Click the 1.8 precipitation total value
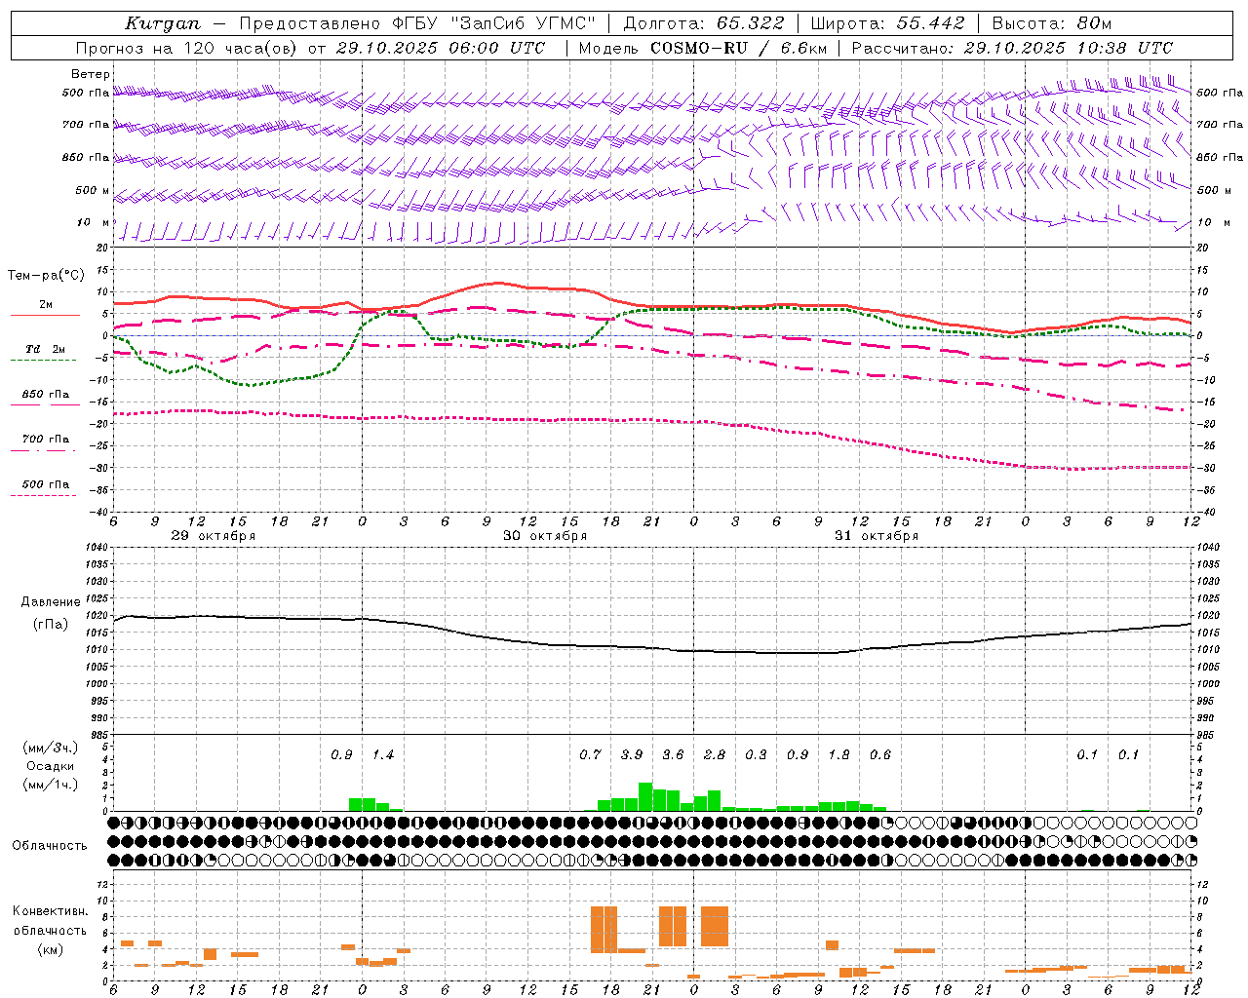This screenshot has height=998, width=1248. coord(838,755)
